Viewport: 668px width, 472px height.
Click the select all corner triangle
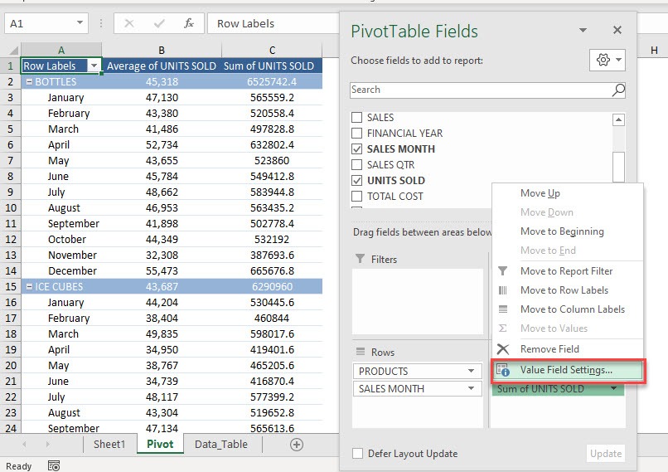click(13, 51)
